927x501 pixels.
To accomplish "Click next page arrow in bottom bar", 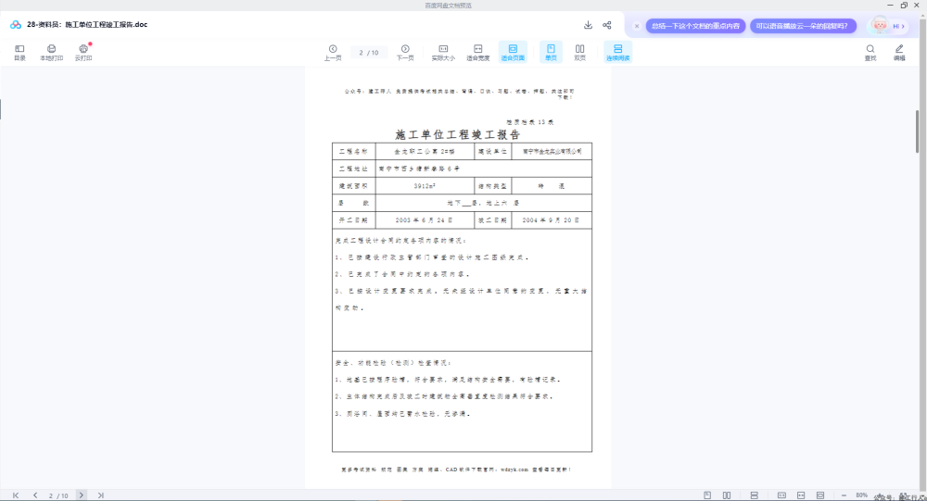I will pyautogui.click(x=82, y=495).
